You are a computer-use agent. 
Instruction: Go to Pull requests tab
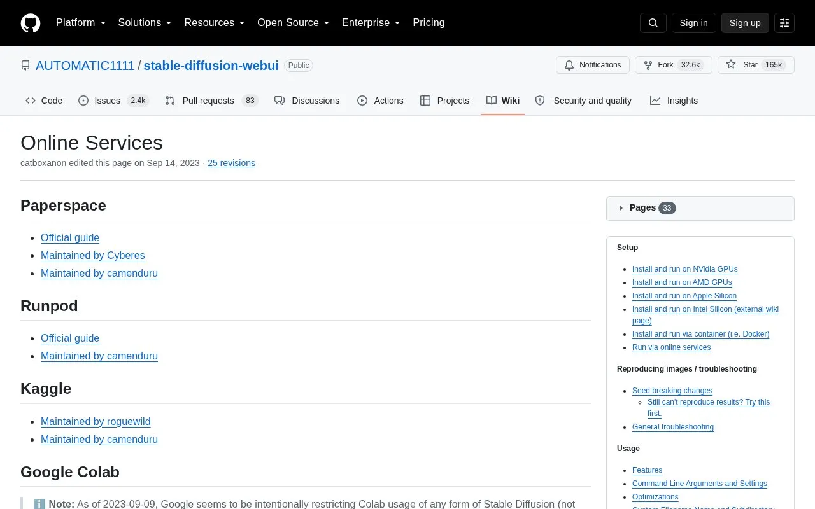[x=211, y=101]
